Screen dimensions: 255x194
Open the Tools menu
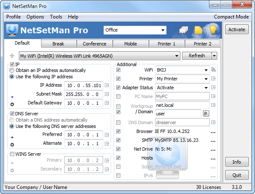[56, 17]
